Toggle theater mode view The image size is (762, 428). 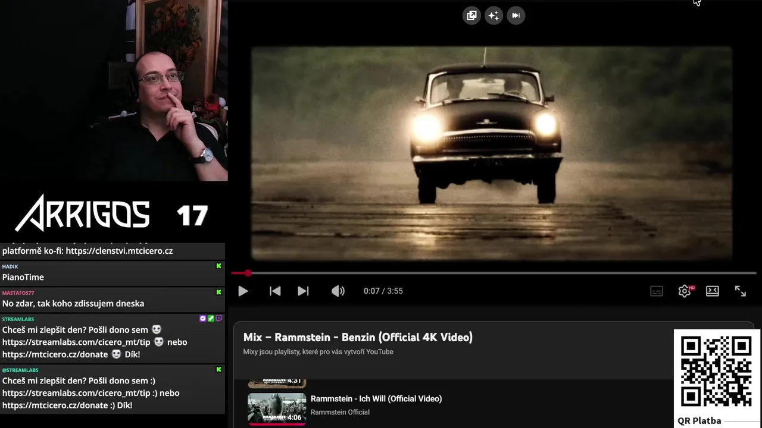pos(713,291)
